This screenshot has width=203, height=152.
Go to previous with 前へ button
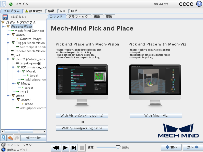(x=171, y=147)
